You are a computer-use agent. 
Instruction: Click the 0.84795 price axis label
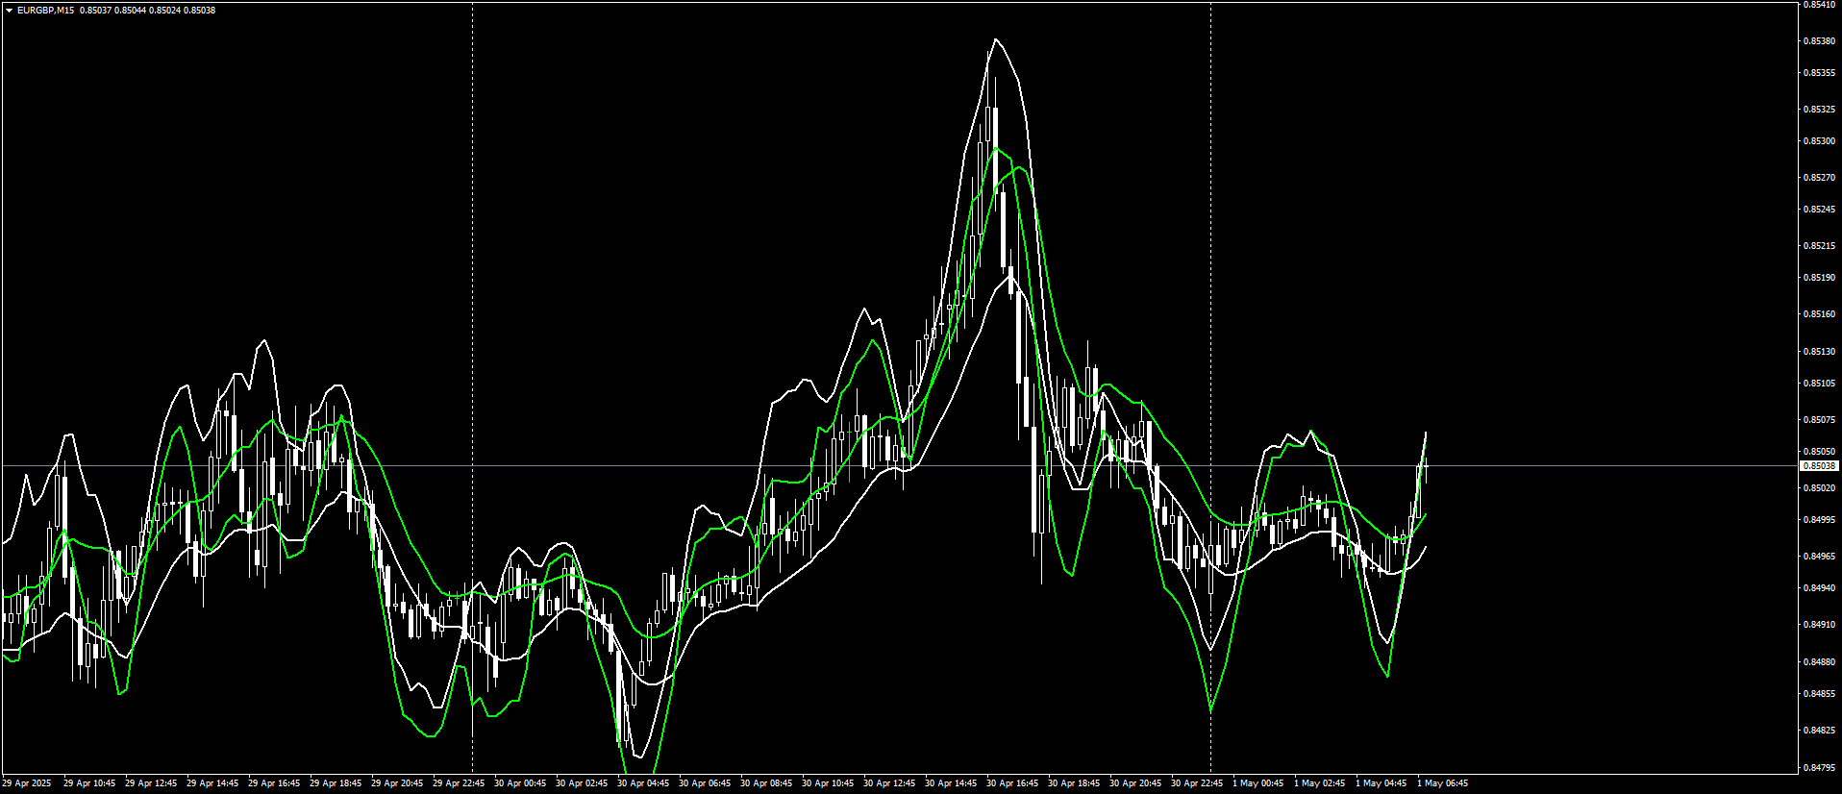tap(1819, 768)
